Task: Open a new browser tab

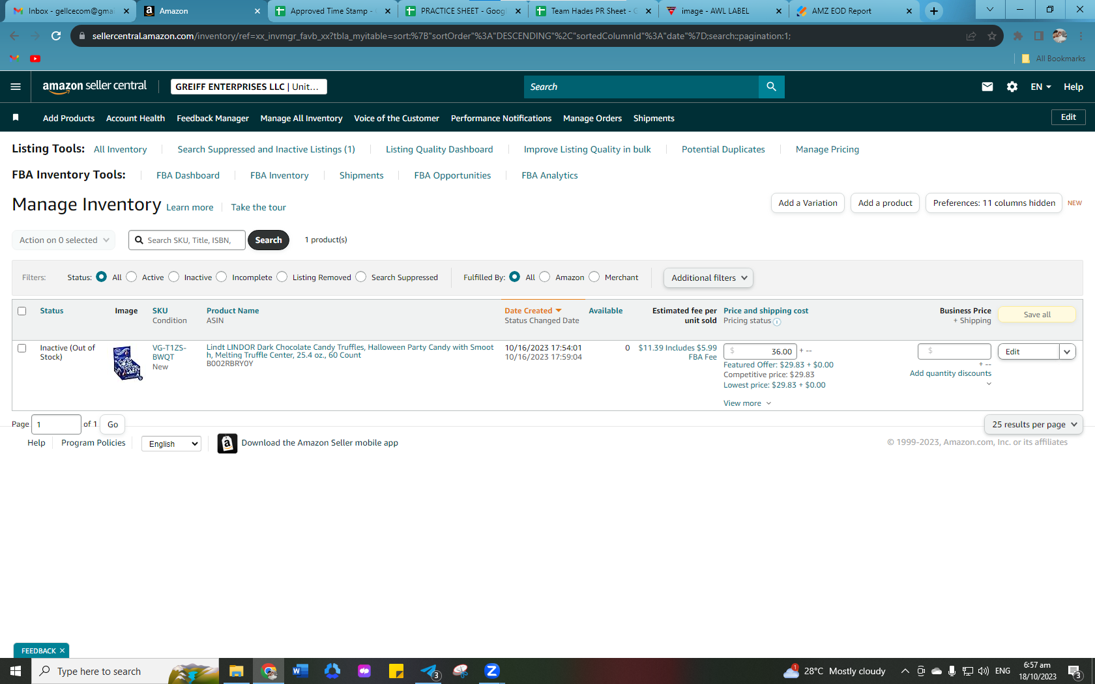Action: point(934,10)
